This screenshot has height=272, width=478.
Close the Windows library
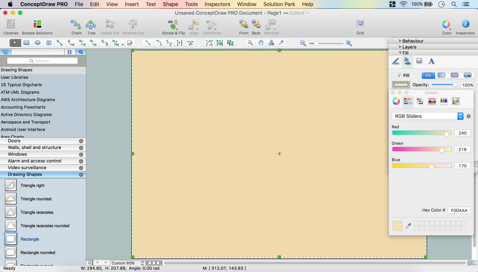pyautogui.click(x=81, y=154)
